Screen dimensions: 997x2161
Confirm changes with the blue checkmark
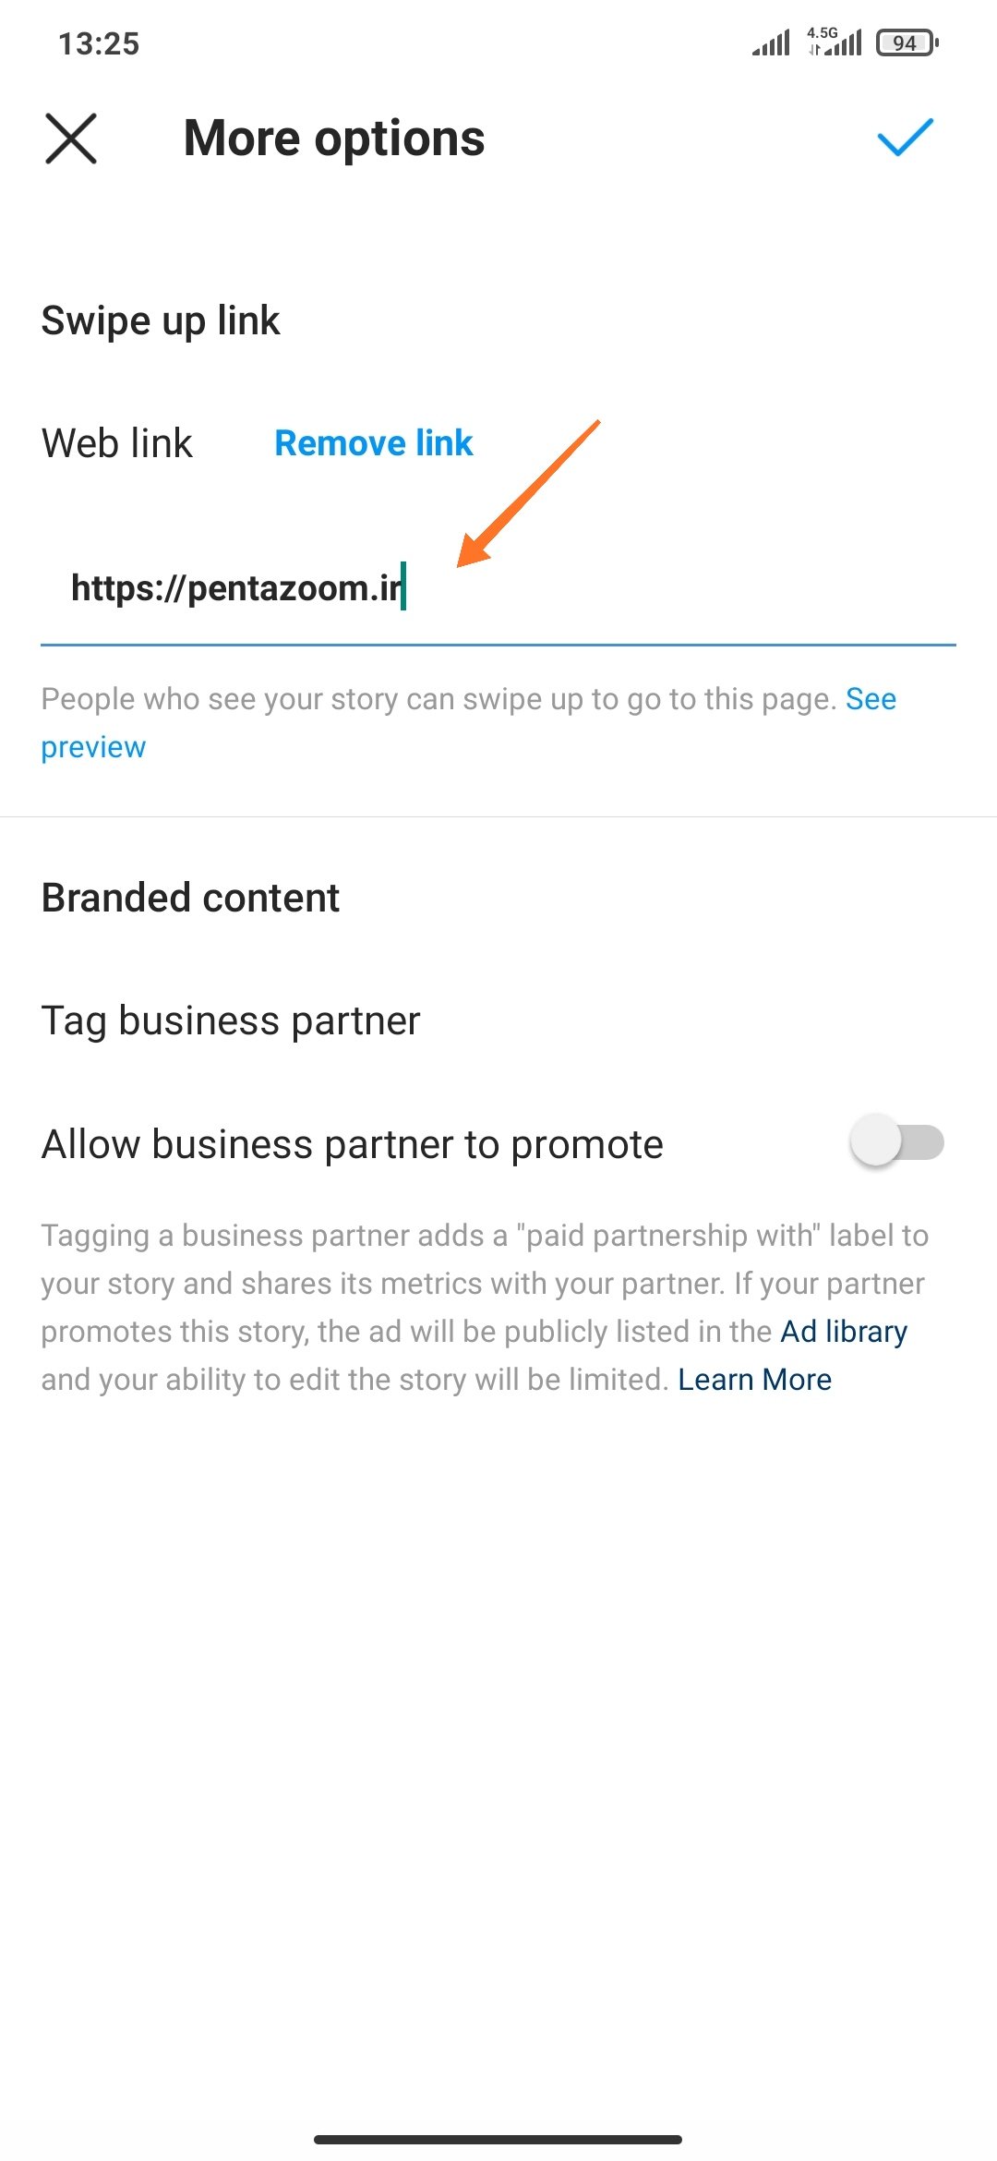tap(905, 138)
